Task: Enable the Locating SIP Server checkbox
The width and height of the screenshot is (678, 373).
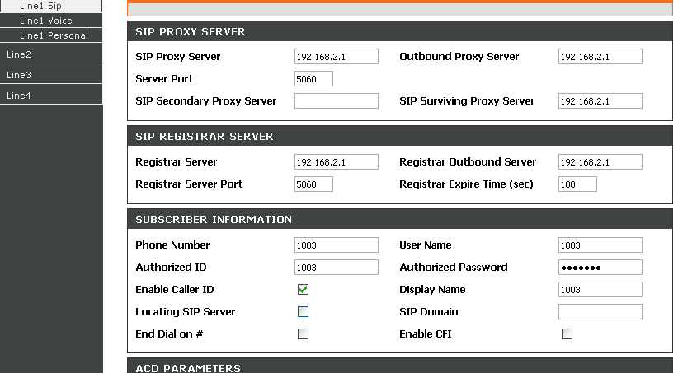Action: click(x=303, y=311)
